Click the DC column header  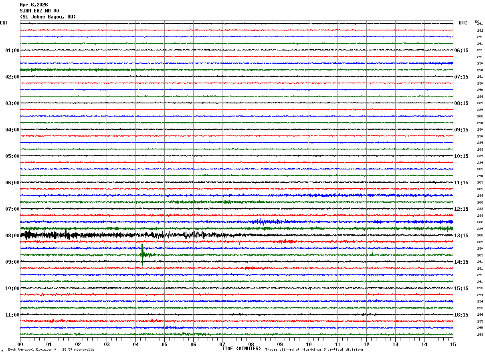[477, 22]
